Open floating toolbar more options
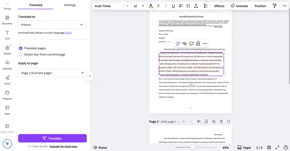The height and width of the screenshot is (151, 290). pyautogui.click(x=204, y=43)
